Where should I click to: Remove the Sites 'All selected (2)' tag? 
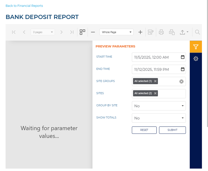click(155, 94)
